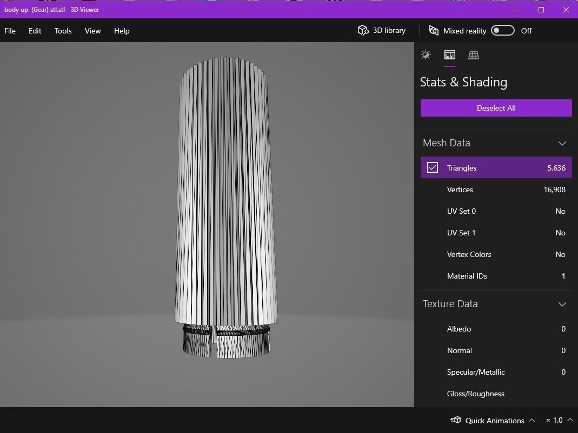Minimize the 3D Viewer window
The height and width of the screenshot is (433, 578).
pyautogui.click(x=516, y=10)
